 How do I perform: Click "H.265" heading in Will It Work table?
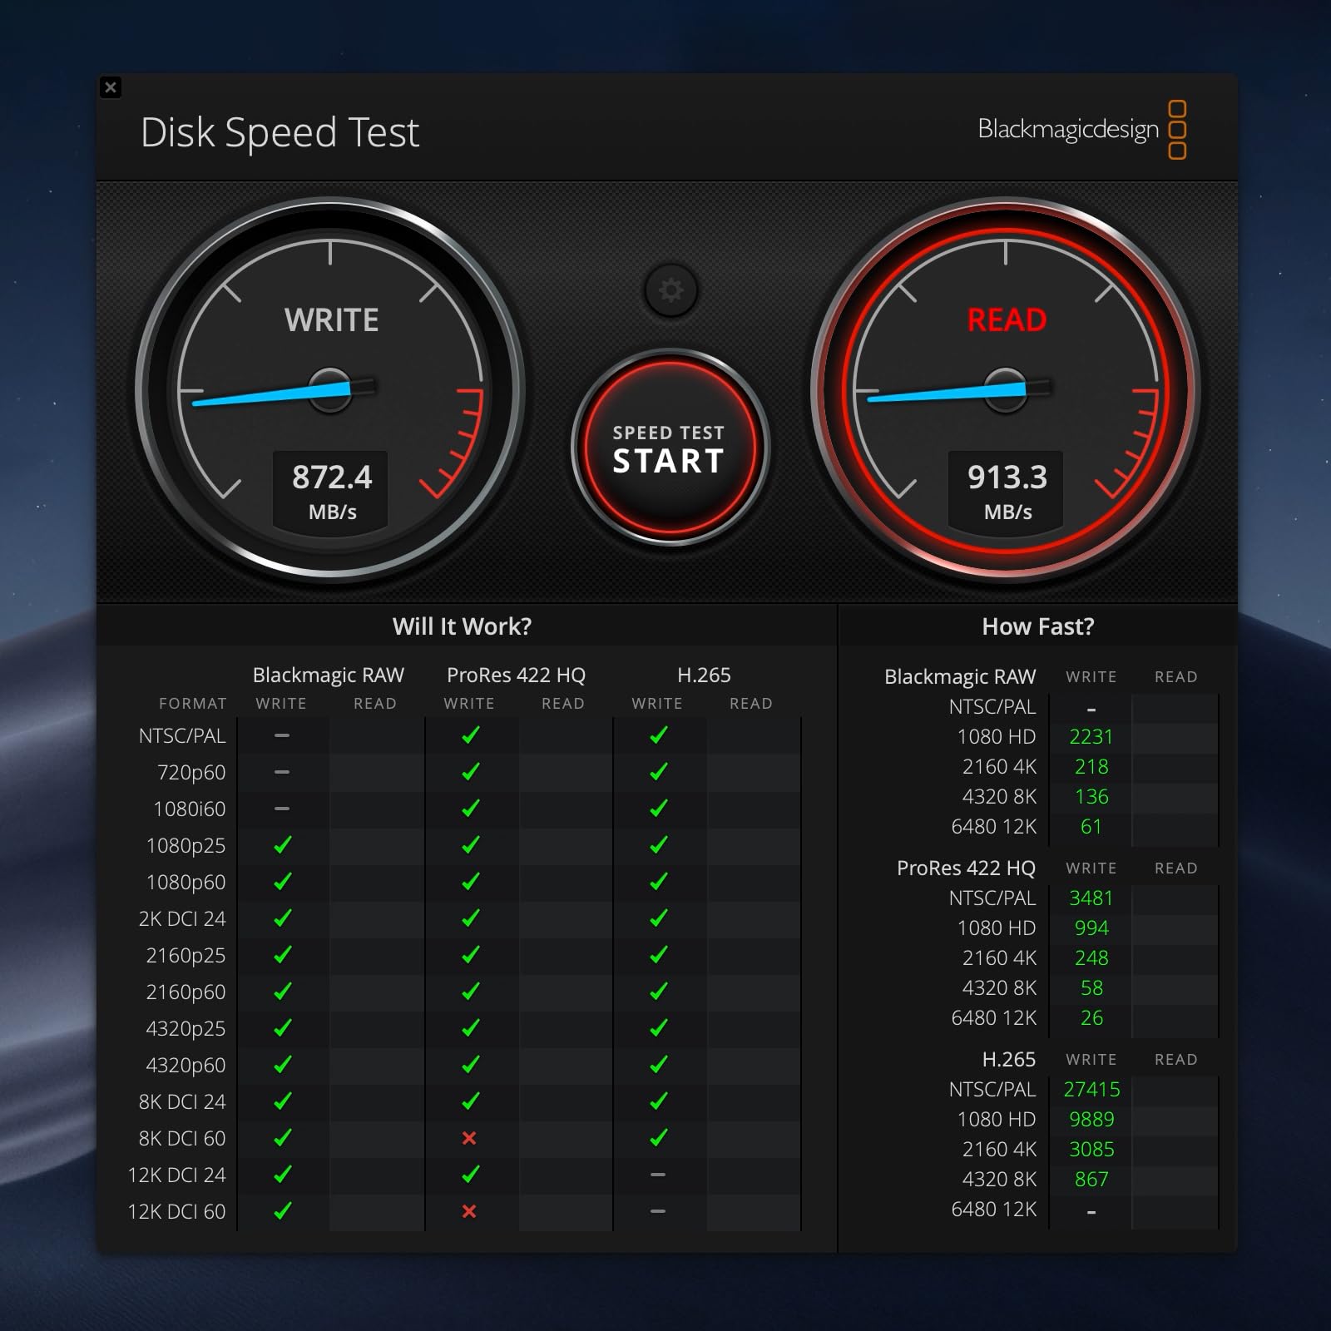tap(704, 675)
